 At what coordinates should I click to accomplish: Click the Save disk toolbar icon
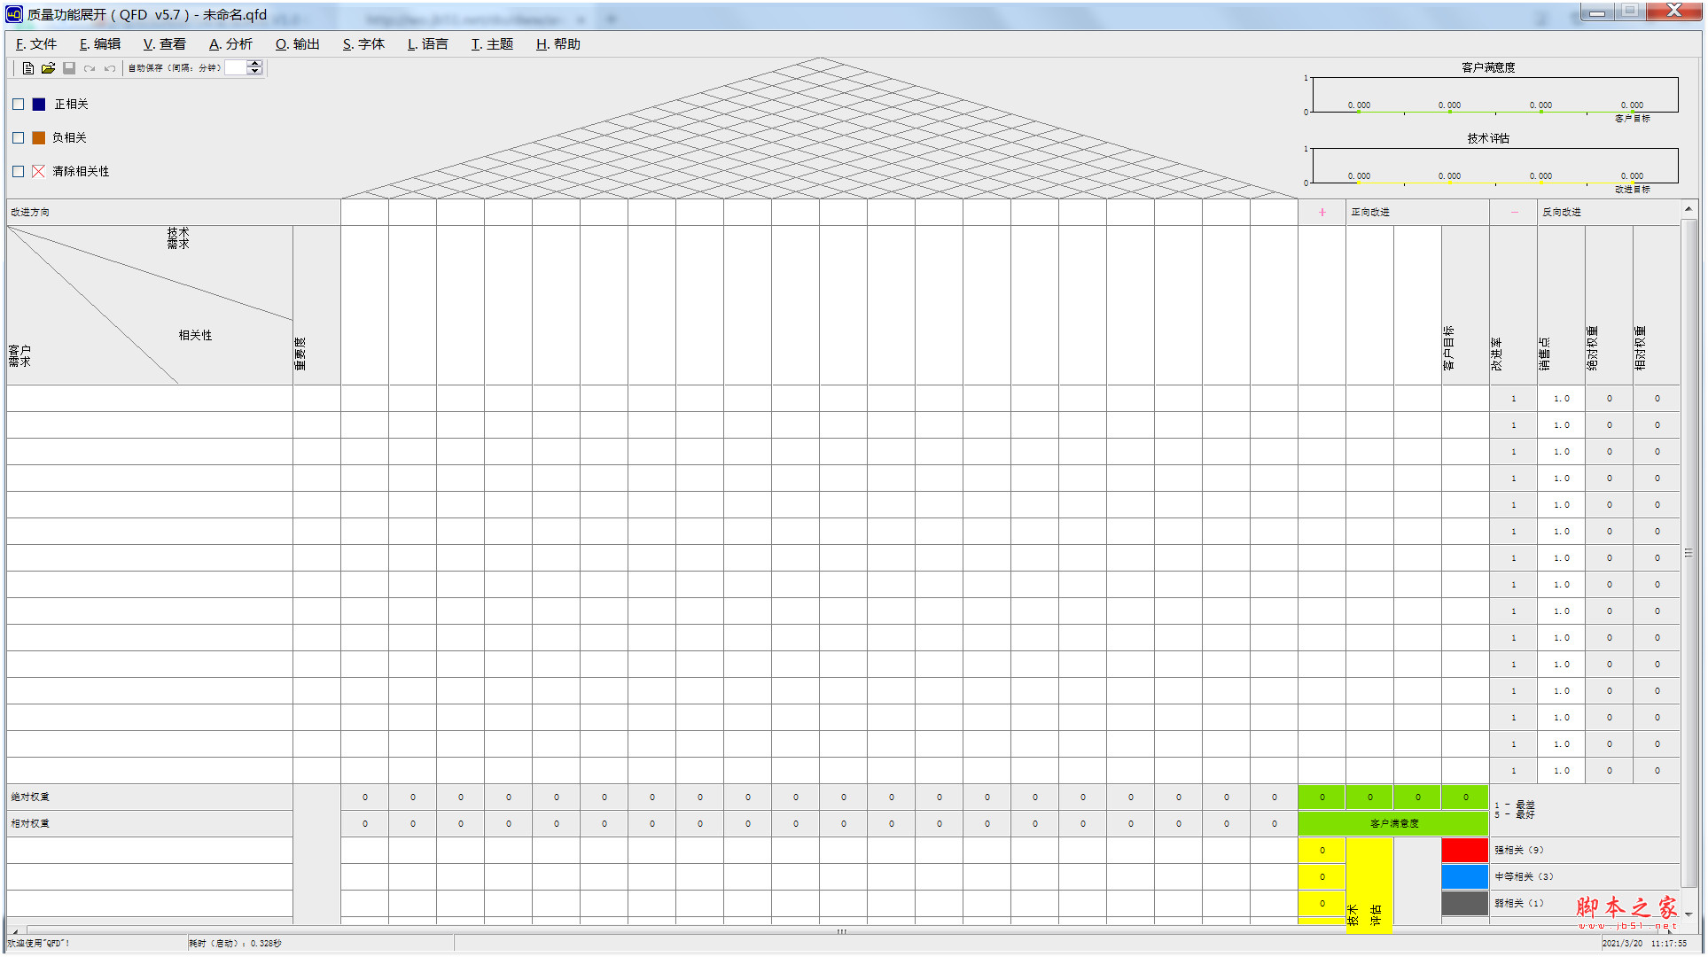pos(69,68)
